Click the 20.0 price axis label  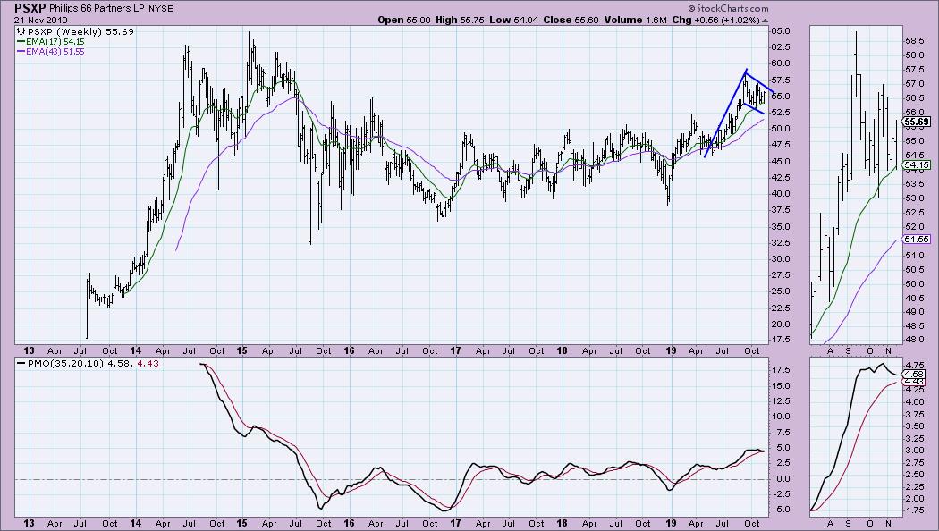781,324
